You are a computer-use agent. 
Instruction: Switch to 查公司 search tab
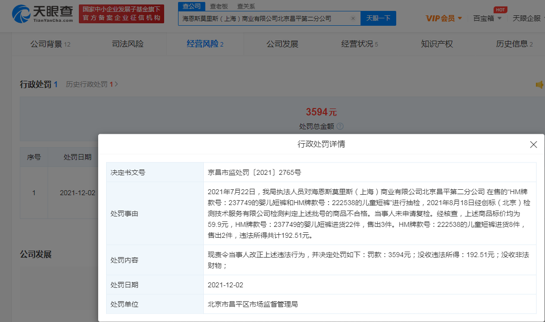tap(191, 6)
